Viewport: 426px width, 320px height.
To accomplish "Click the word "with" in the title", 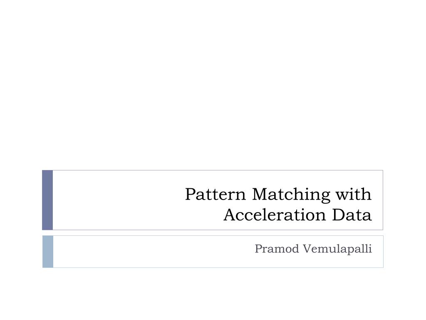I will (354, 194).
